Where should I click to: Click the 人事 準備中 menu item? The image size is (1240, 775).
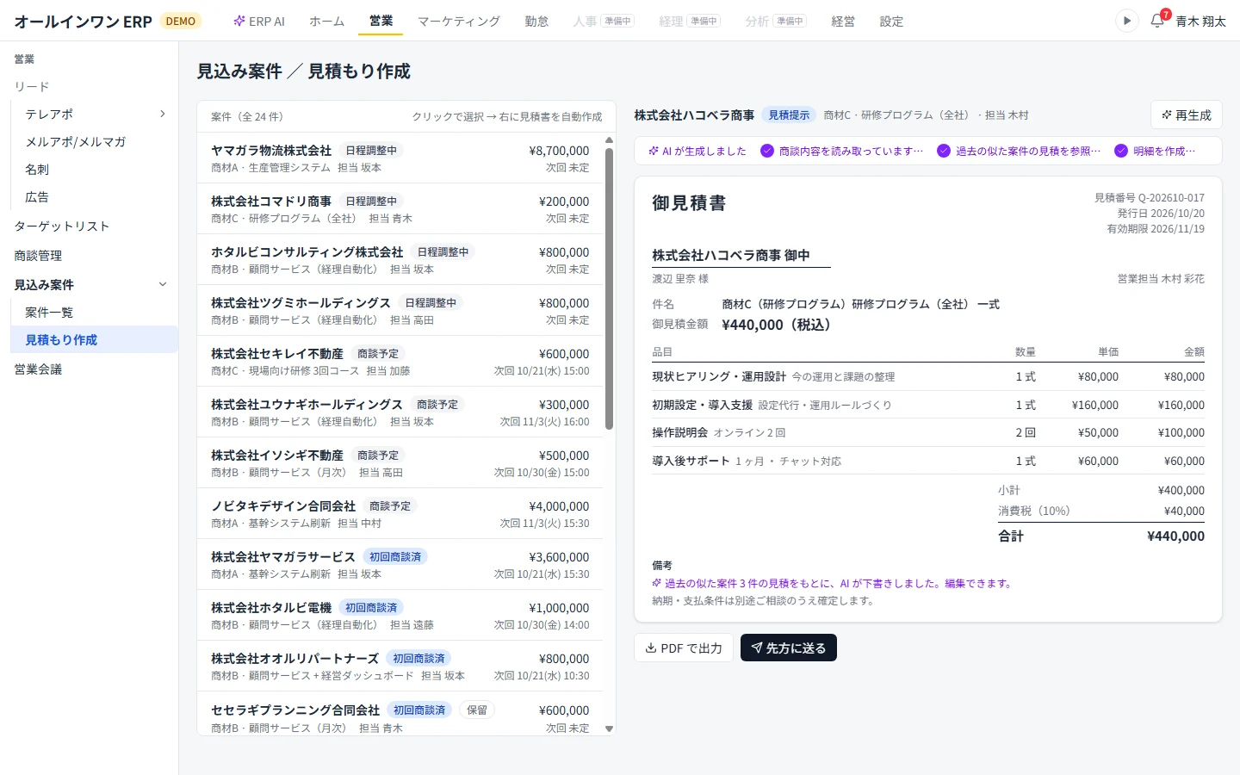[604, 21]
